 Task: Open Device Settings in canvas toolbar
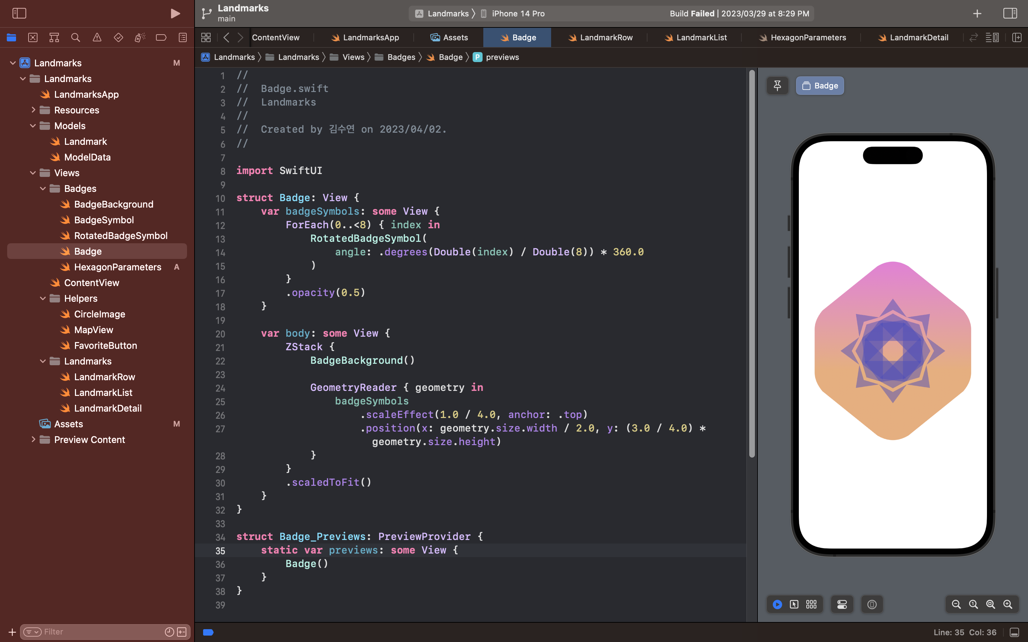[842, 604]
